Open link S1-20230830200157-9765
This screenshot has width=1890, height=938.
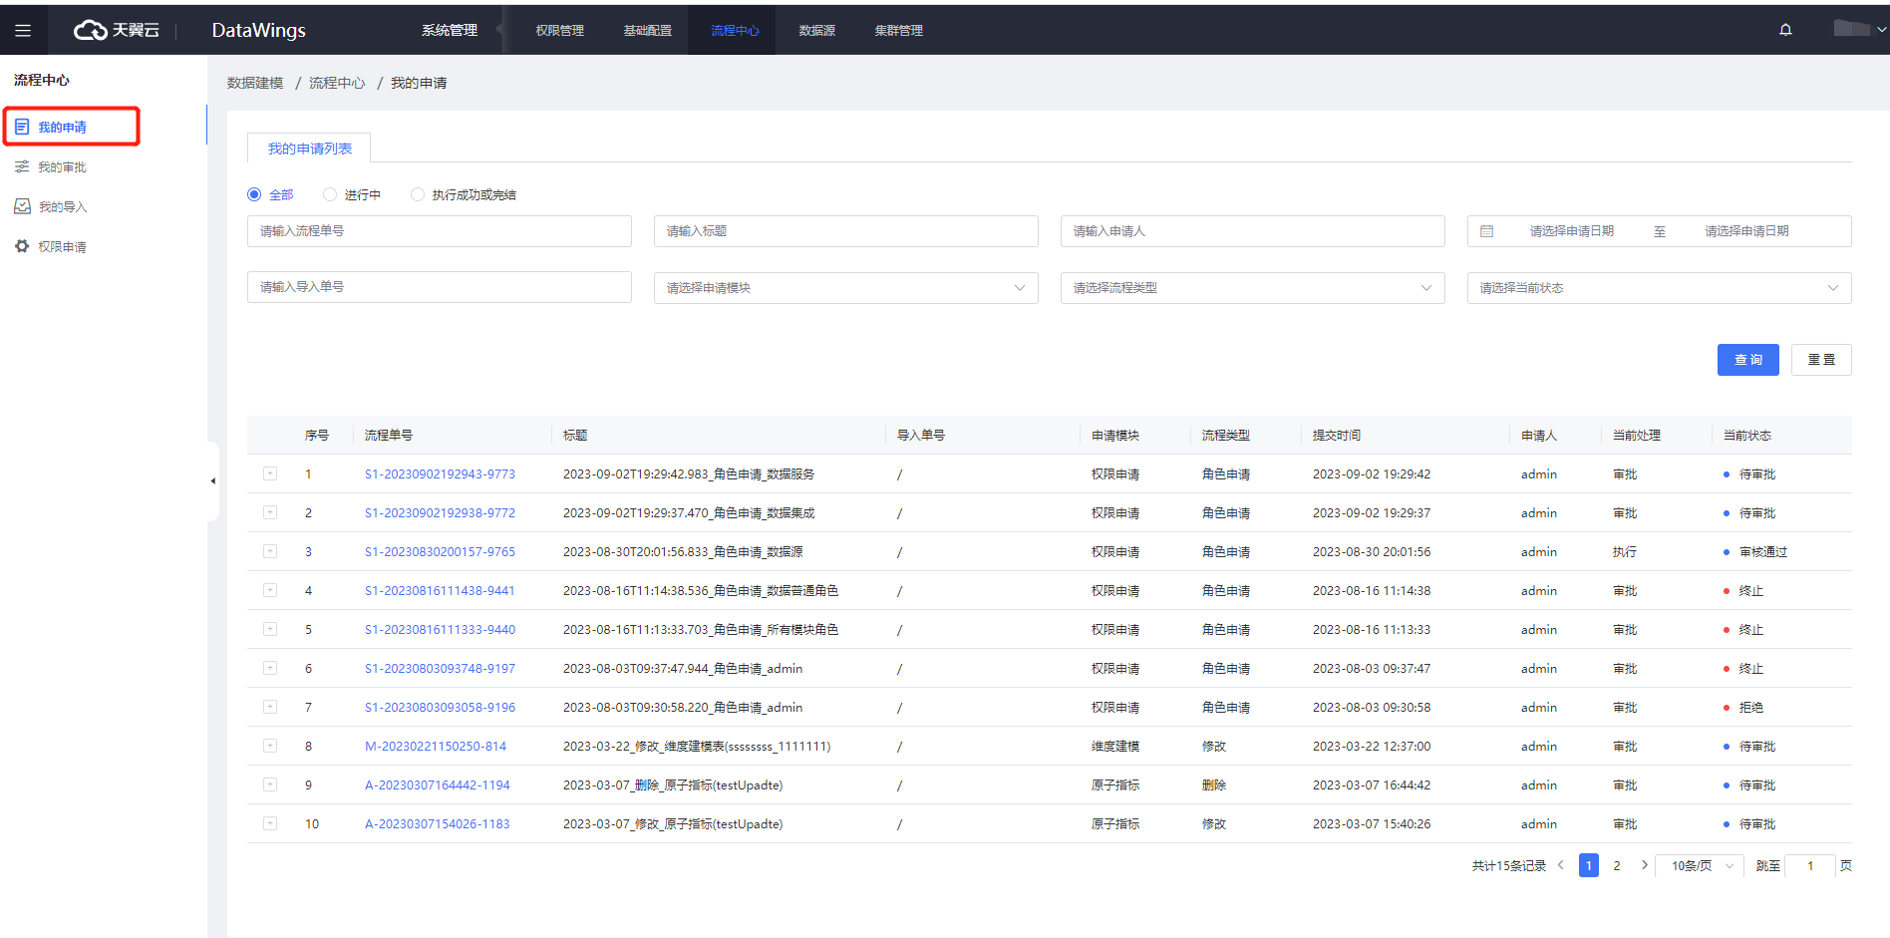[440, 551]
